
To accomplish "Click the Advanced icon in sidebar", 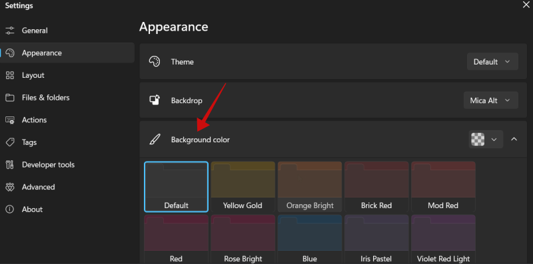I will point(10,187).
